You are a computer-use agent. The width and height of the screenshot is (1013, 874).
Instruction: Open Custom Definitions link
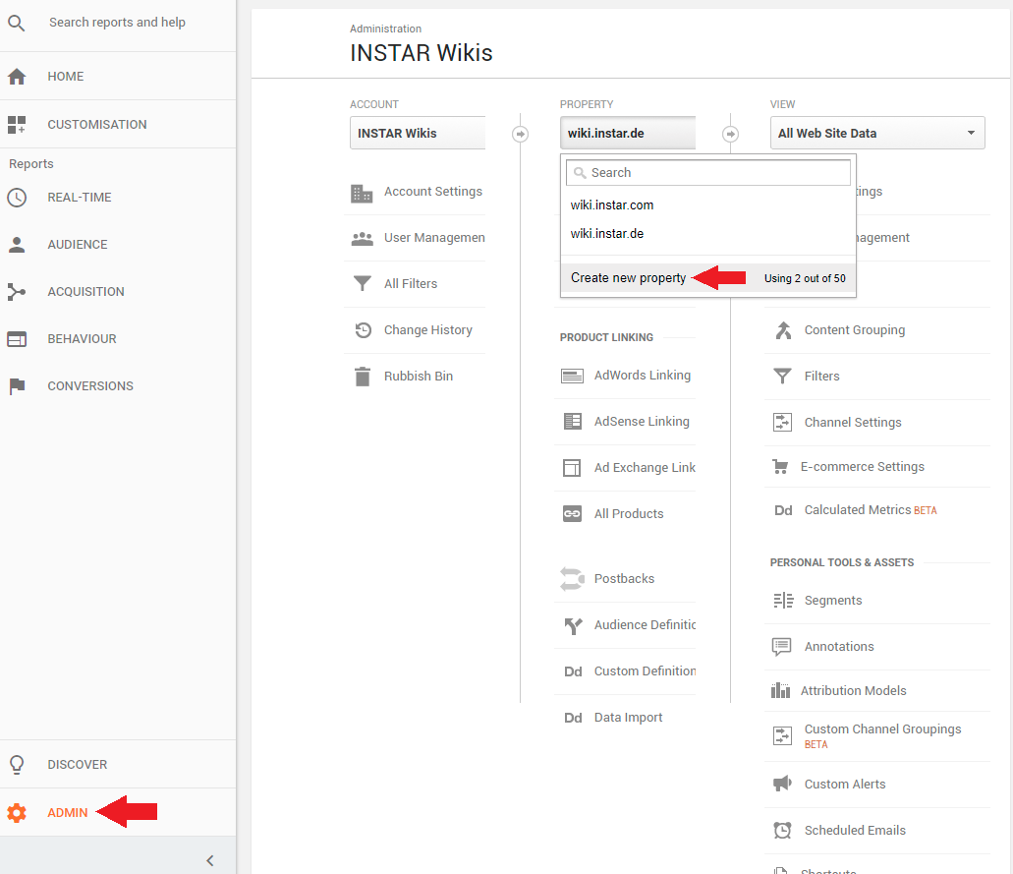point(645,671)
